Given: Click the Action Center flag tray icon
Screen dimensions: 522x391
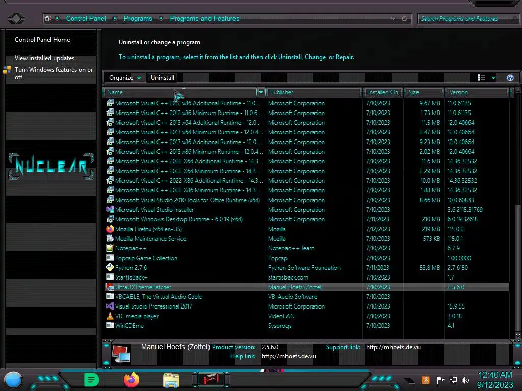Looking at the screenshot, I should coord(440,380).
